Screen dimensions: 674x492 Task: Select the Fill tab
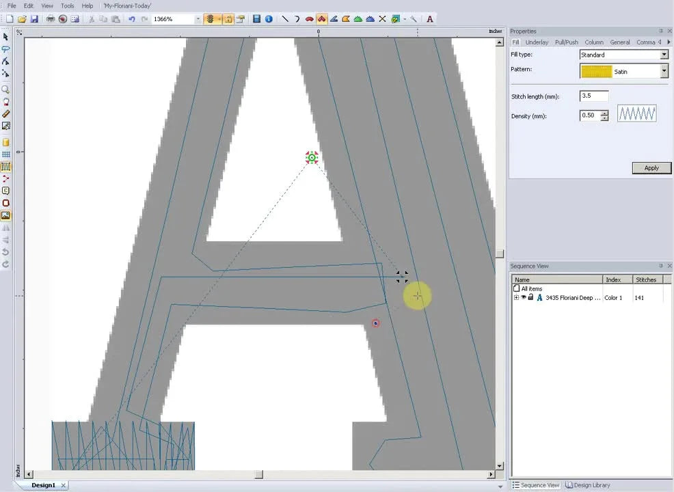click(515, 42)
